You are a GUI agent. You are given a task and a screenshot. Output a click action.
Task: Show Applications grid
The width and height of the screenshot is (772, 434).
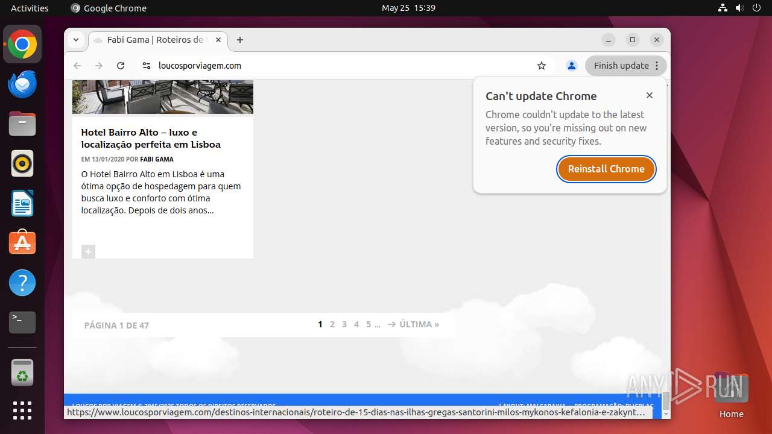22,410
